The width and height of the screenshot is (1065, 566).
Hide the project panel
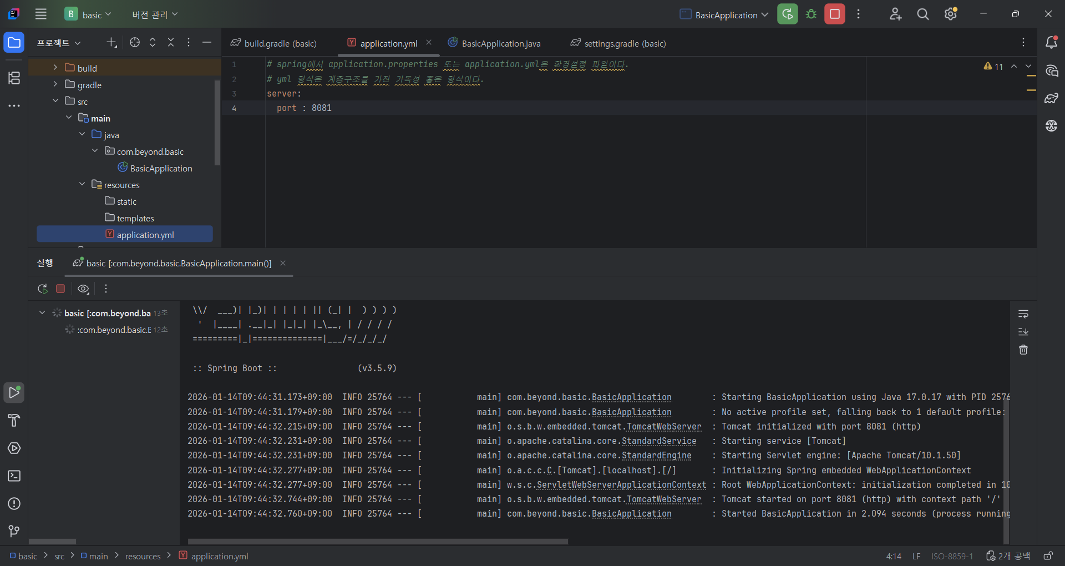tap(207, 43)
